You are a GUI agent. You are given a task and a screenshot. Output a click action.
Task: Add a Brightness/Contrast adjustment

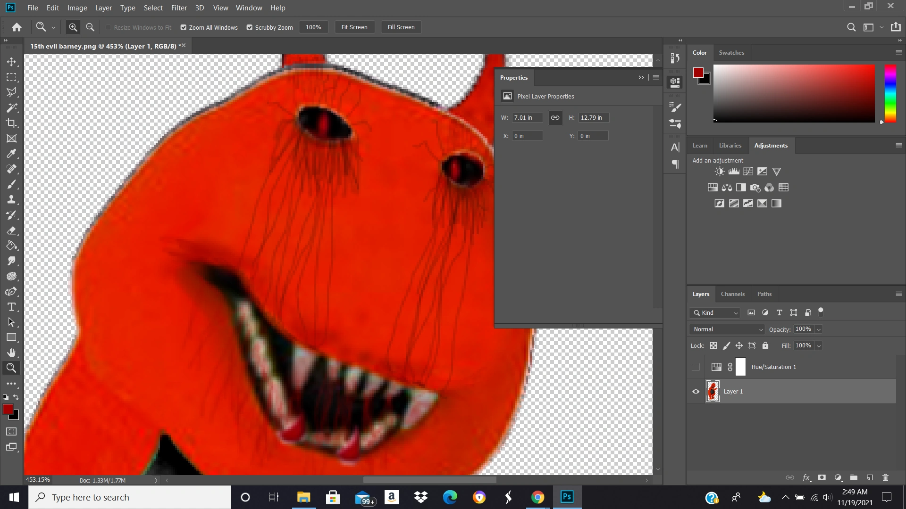click(x=719, y=172)
